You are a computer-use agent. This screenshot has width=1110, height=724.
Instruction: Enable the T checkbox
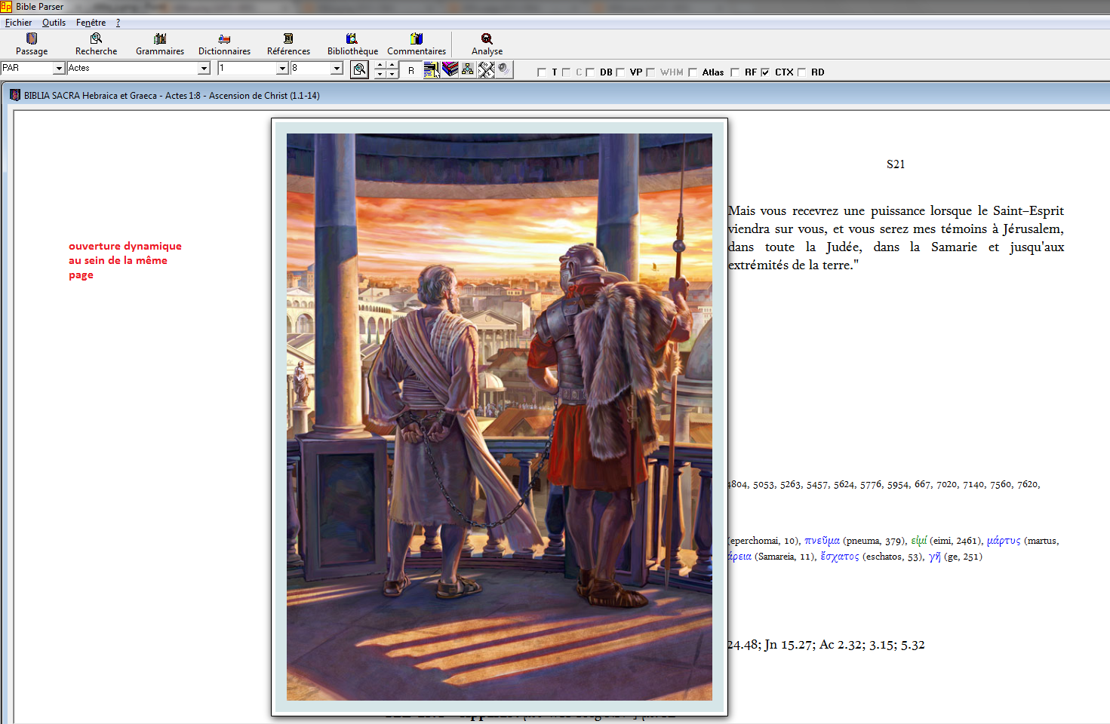point(542,72)
